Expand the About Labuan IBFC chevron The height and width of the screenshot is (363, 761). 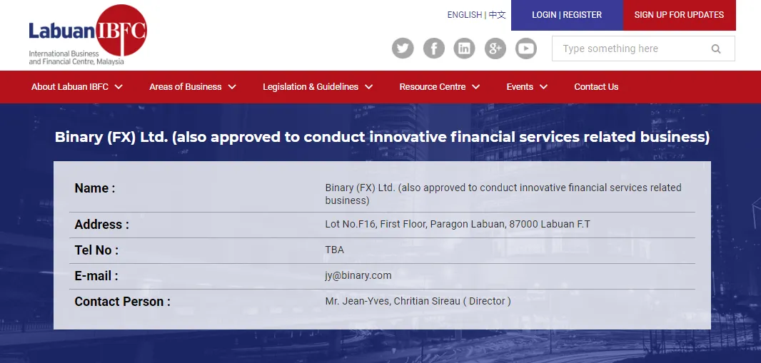(119, 87)
